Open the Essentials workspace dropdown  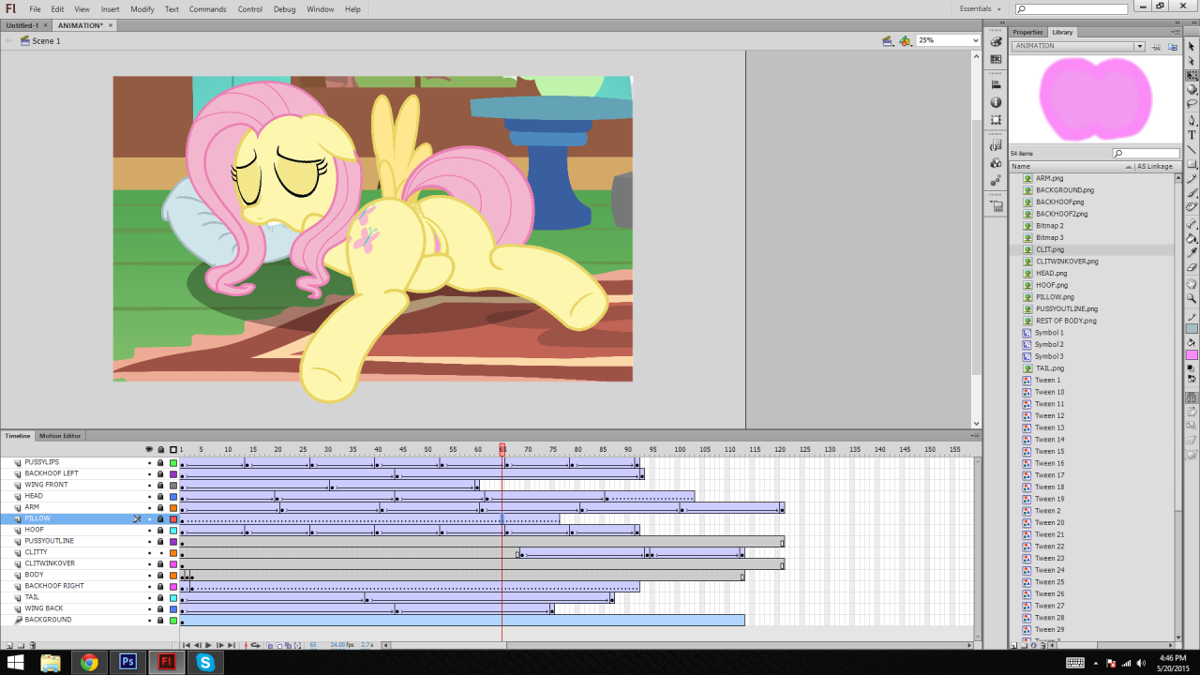click(980, 8)
